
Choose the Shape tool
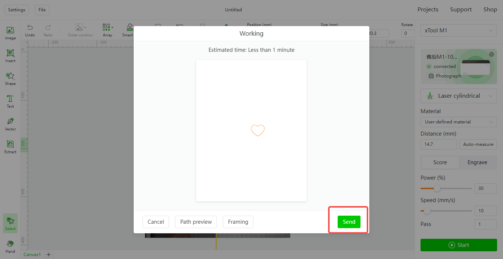10,78
